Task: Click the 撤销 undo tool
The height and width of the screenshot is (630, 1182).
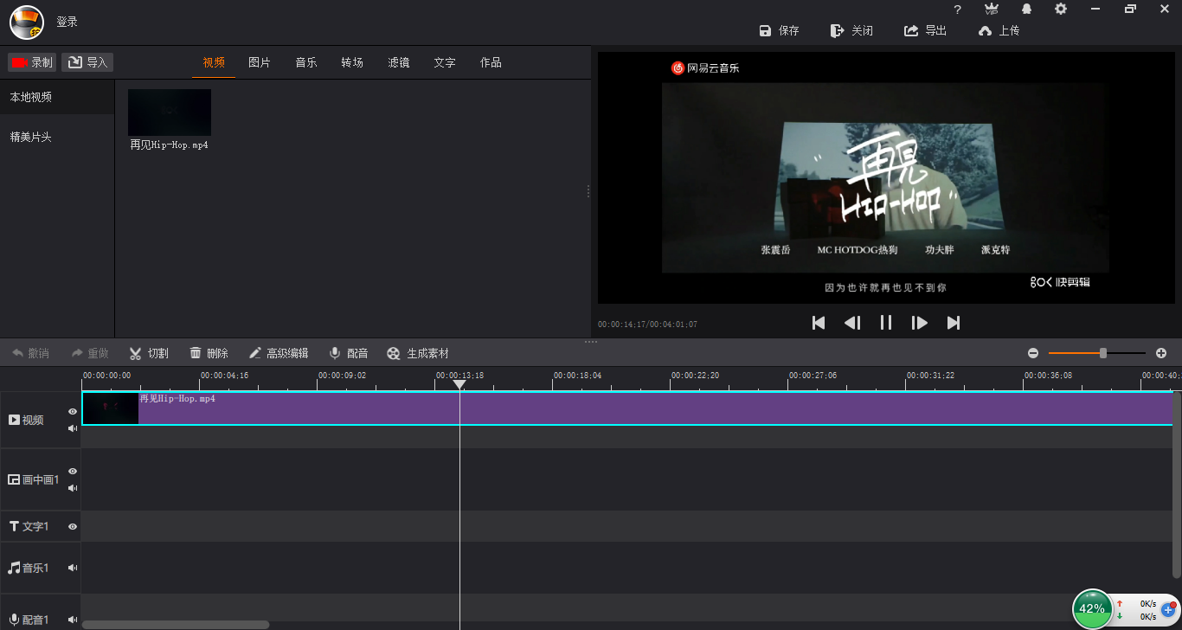Action: (30, 353)
